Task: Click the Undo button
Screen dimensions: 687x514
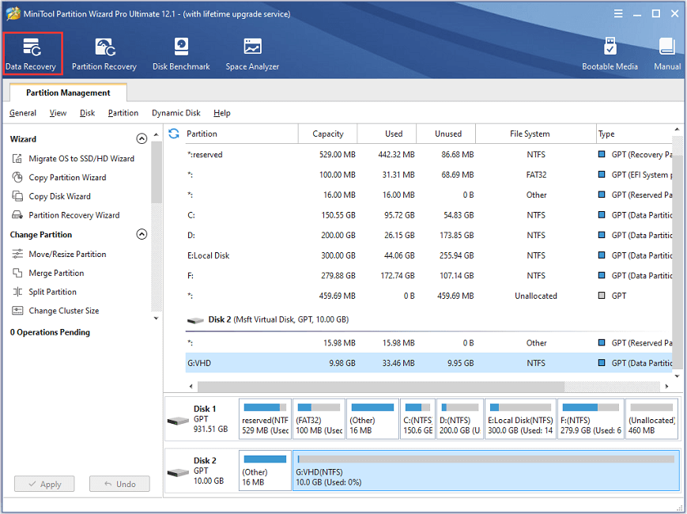Action: click(119, 484)
